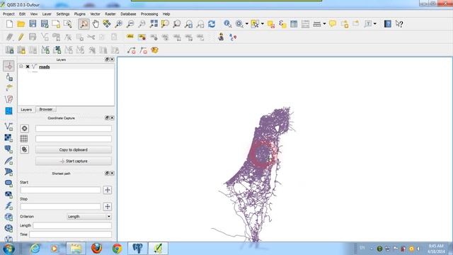
Task: Click the Stop point input field
Action: (x=60, y=206)
